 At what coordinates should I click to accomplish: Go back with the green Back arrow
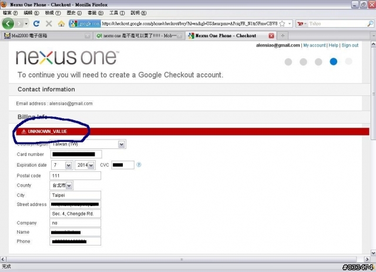[8, 24]
